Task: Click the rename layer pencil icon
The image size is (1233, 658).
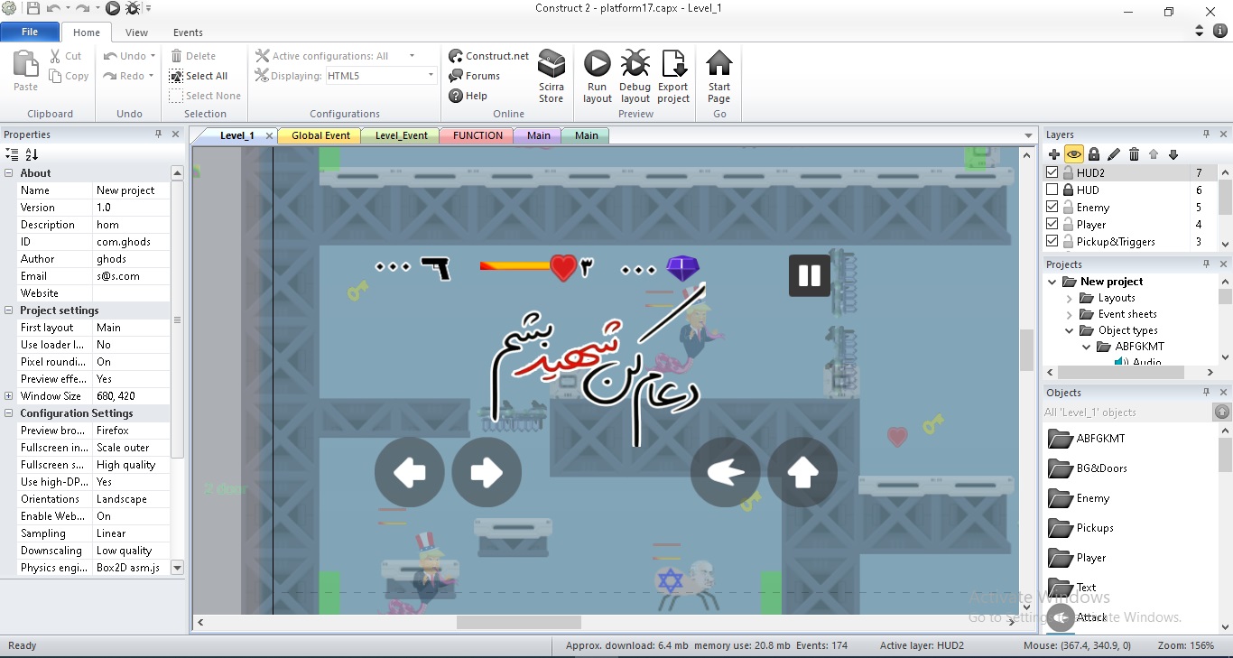Action: point(1114,154)
